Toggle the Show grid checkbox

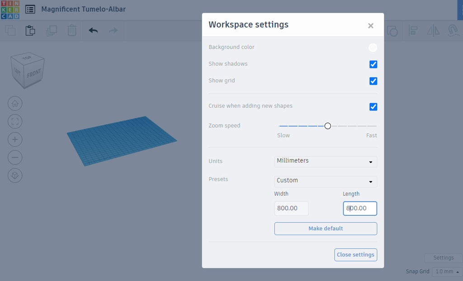pos(373,81)
